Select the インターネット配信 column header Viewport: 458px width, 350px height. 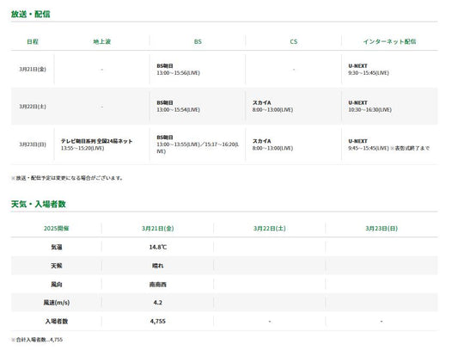coord(389,41)
